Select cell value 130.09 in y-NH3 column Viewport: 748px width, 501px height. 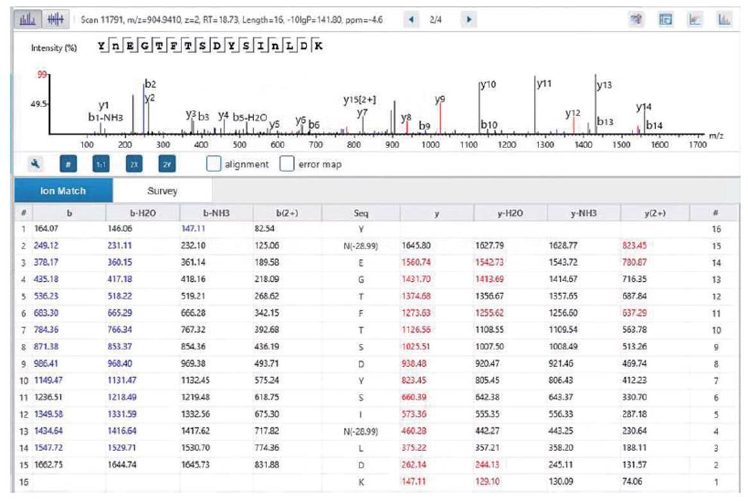[561, 482]
